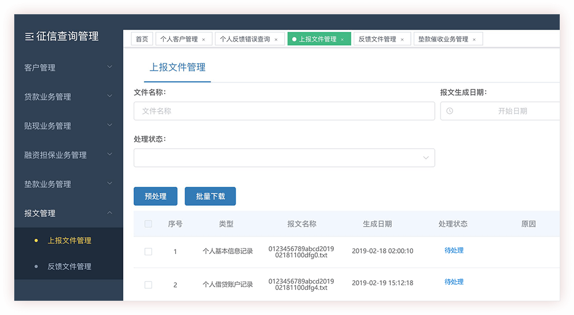
Task: Click the clock icon in start date field
Action: [450, 111]
